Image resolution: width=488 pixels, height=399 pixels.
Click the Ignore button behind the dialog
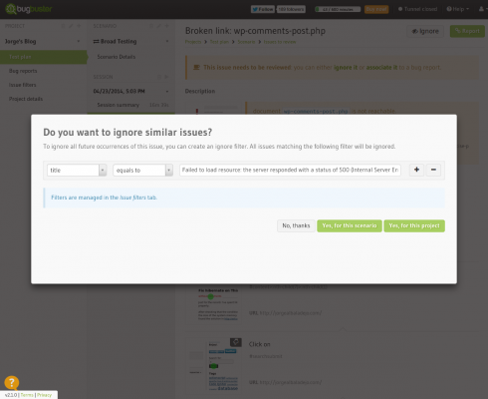tap(425, 31)
